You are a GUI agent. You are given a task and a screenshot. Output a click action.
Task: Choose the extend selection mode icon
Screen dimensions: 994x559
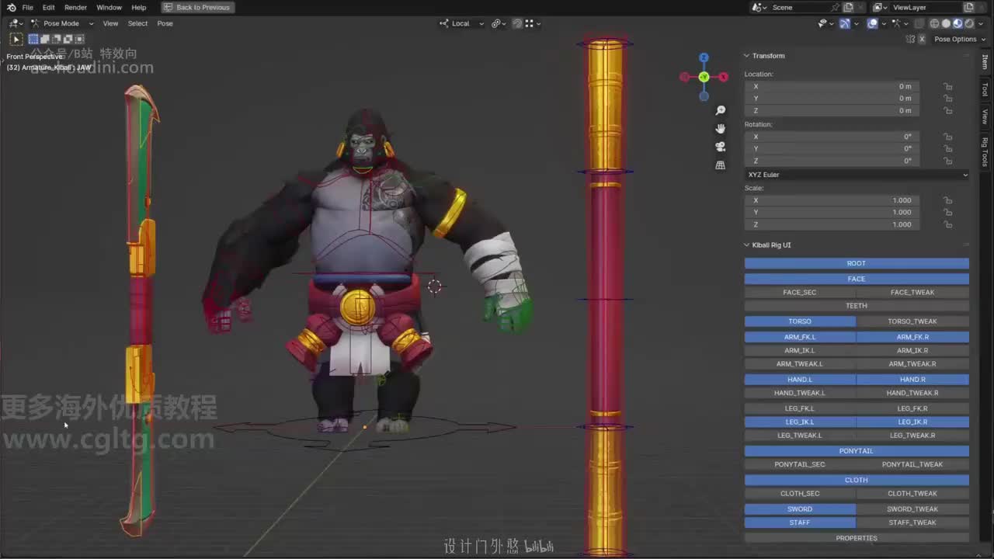(x=45, y=39)
